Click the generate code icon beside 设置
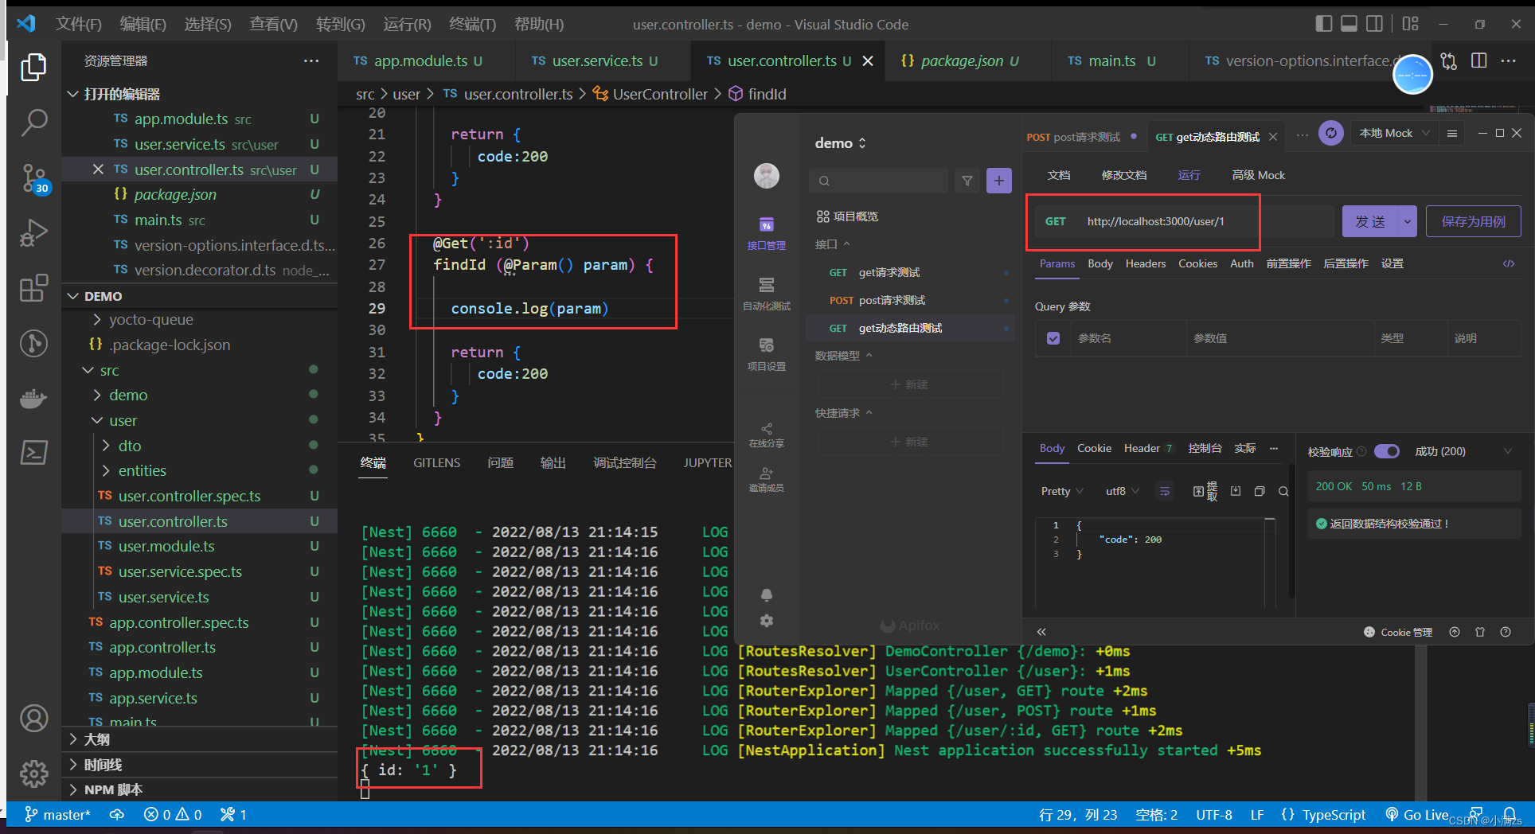Viewport: 1535px width, 834px height. [x=1509, y=263]
